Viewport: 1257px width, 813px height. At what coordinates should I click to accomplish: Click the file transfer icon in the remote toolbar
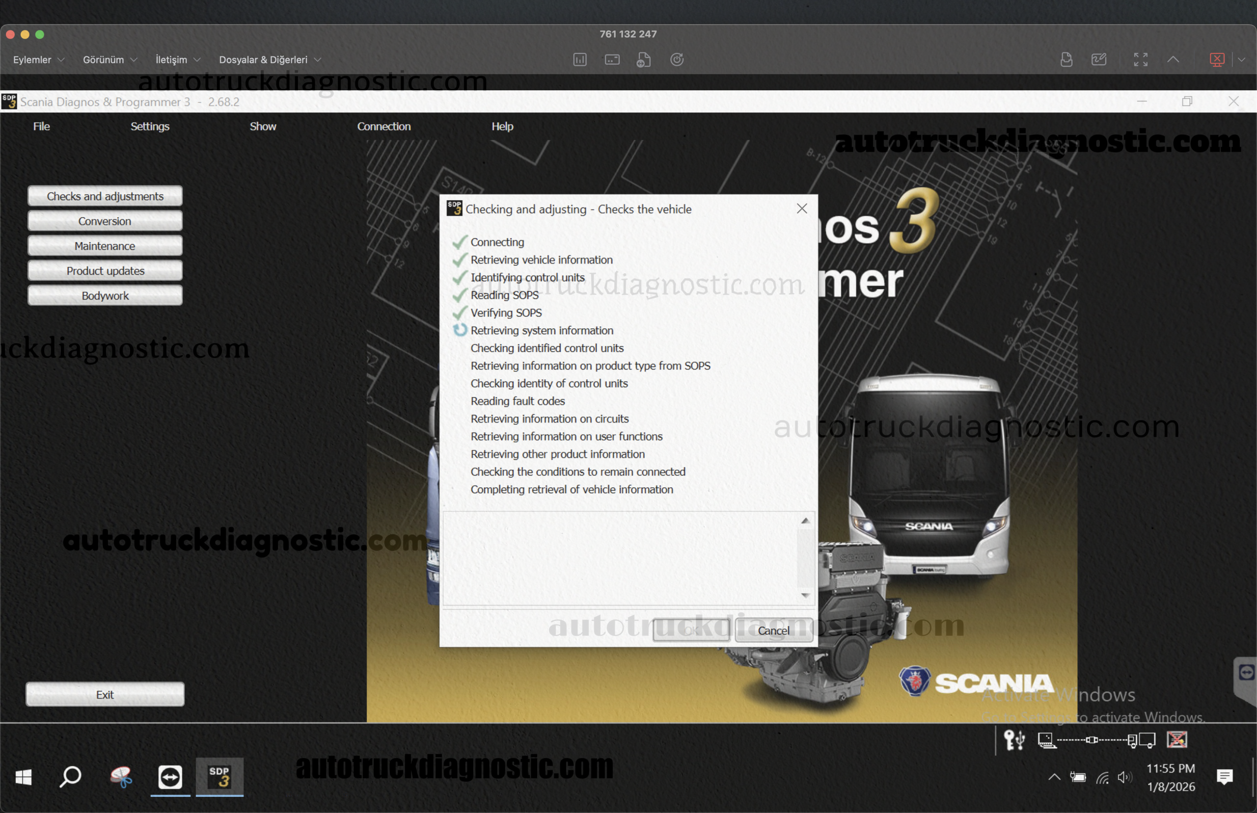[x=643, y=60]
